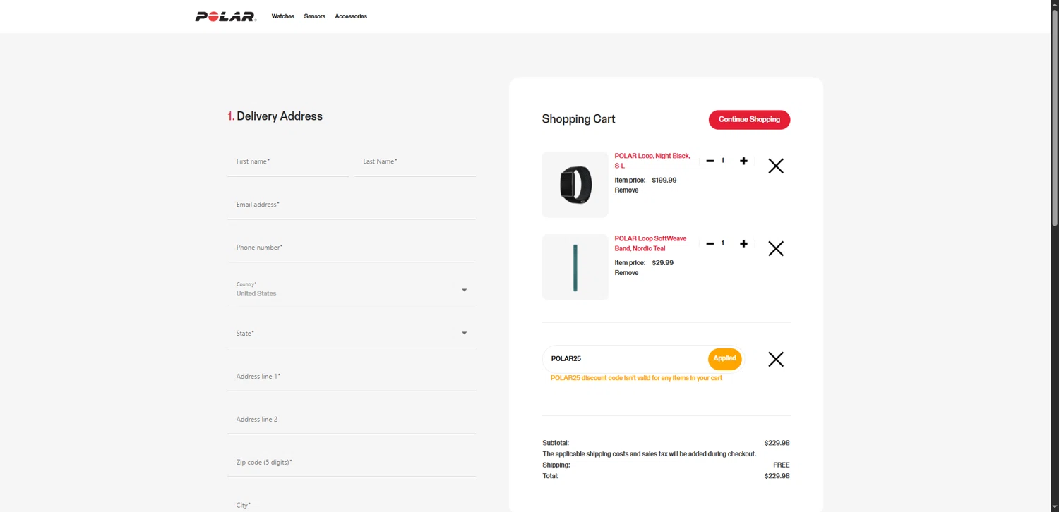
Task: Open the SoftWeave Band product image
Action: click(x=575, y=267)
